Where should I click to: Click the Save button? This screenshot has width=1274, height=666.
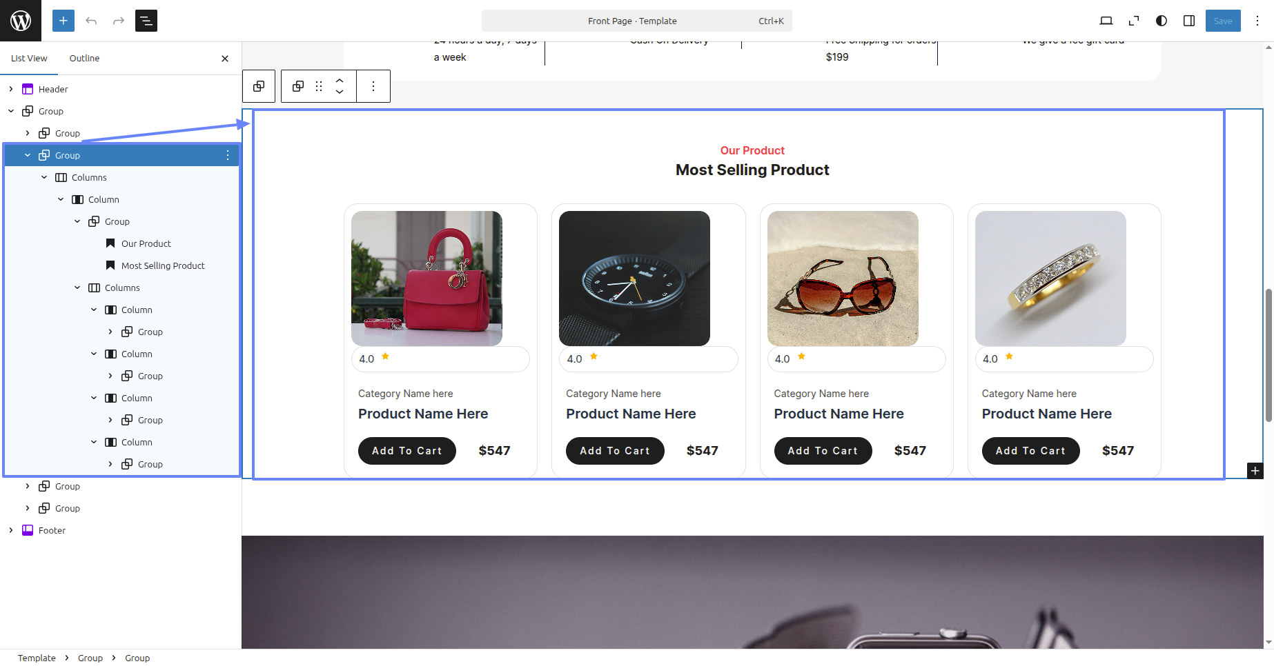pos(1223,21)
